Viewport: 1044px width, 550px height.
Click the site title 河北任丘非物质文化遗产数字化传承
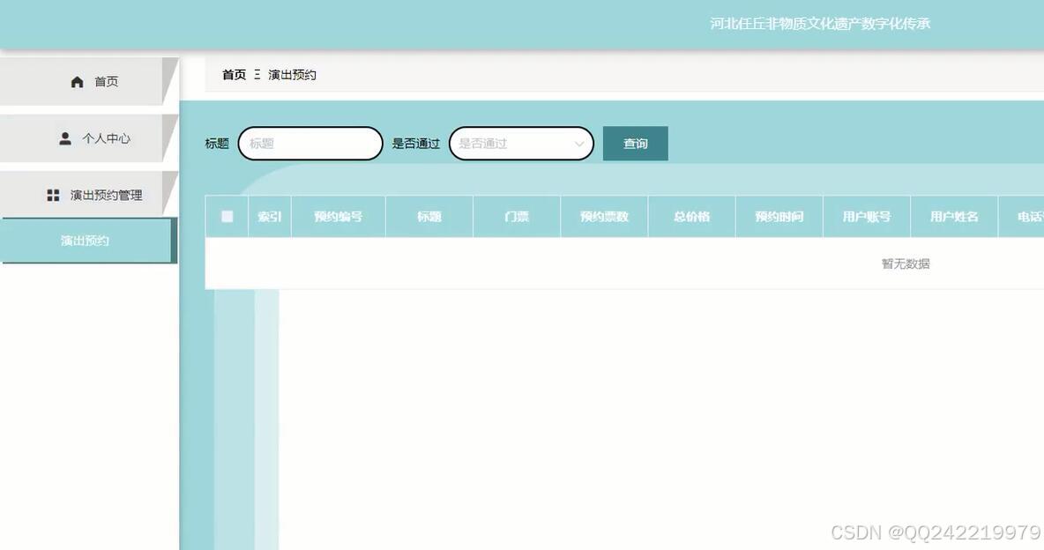(x=820, y=23)
